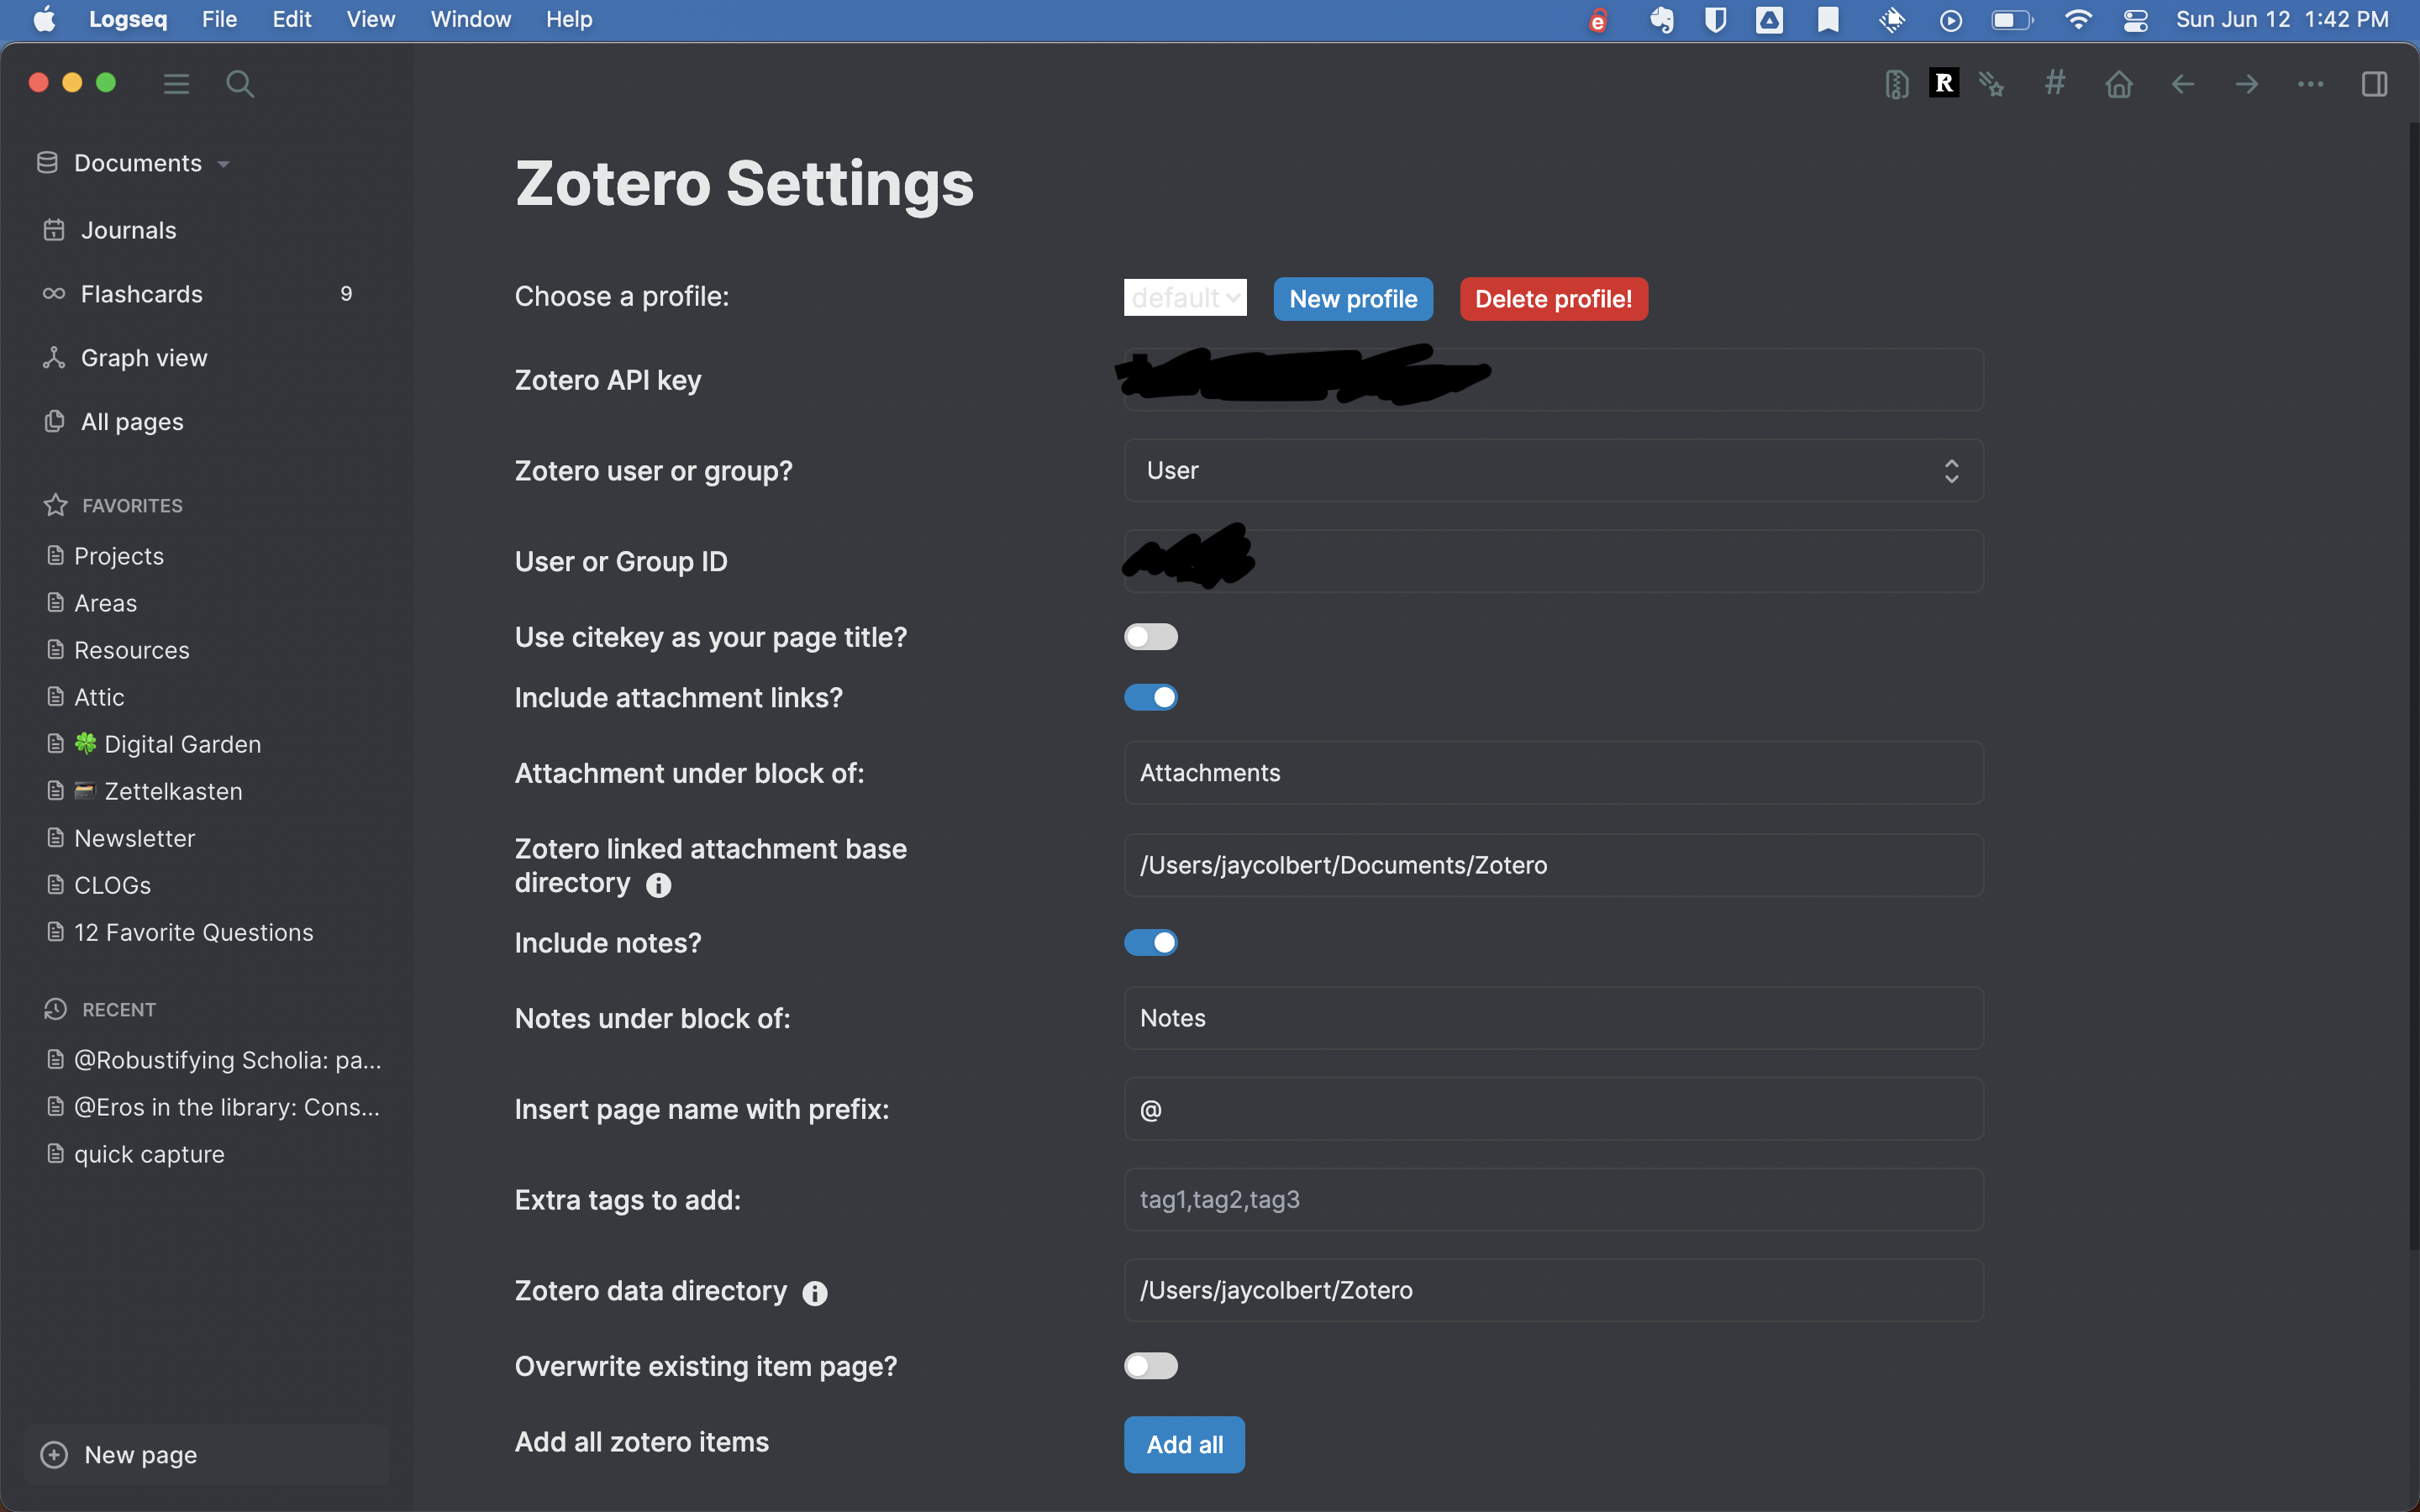Create a New page from the sidebar

[x=206, y=1455]
